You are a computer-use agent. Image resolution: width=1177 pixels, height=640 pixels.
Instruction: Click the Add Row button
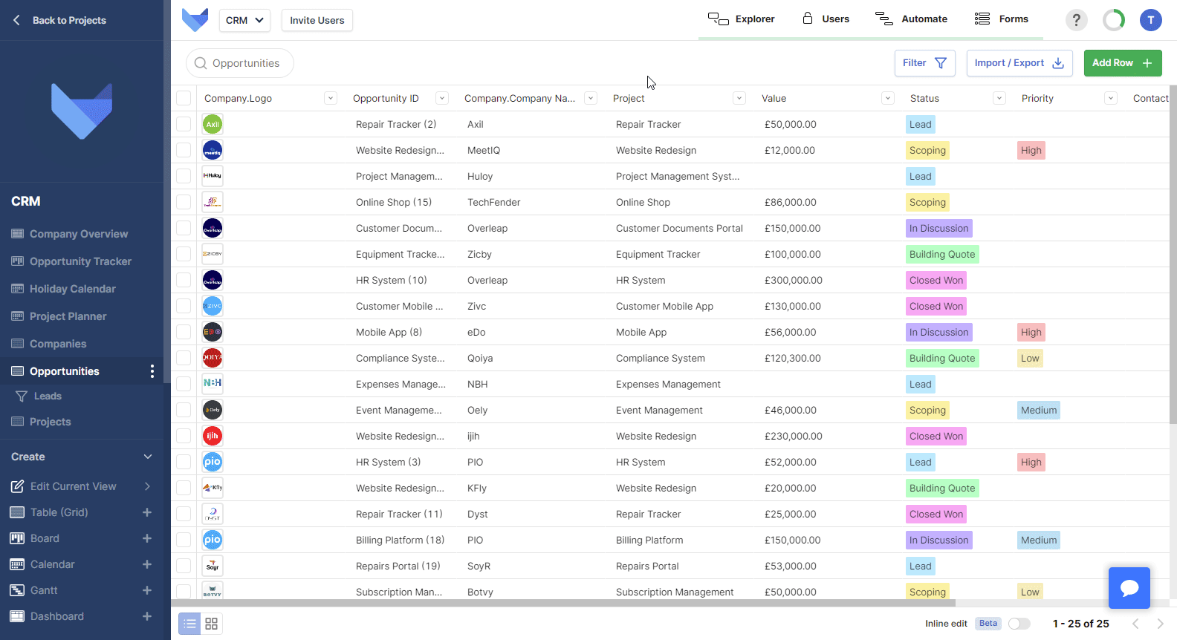[1122, 63]
